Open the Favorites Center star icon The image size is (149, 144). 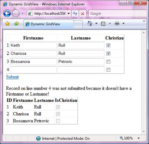click(7, 23)
